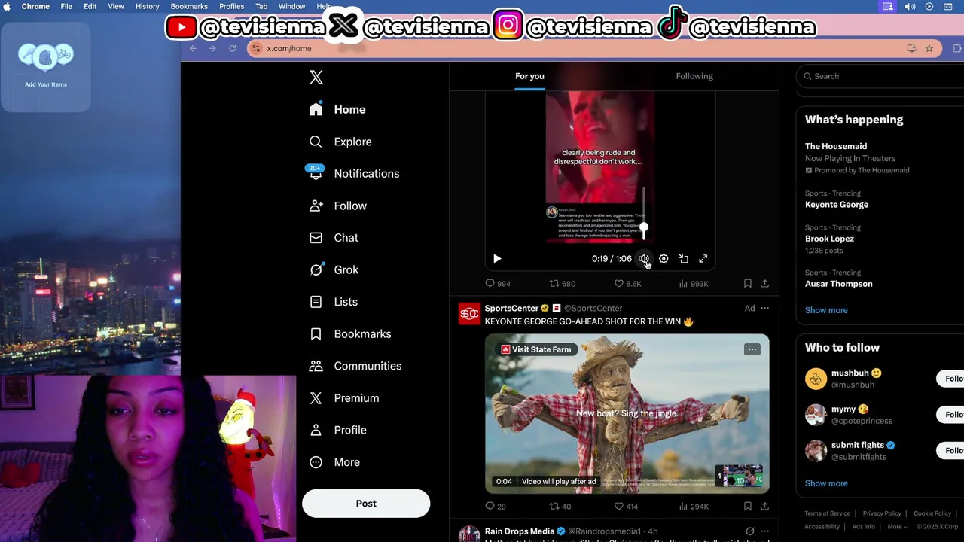Open the Home page in sidebar
Screen dimensions: 964x542
coord(337,109)
